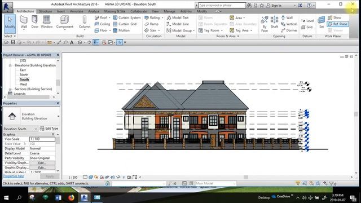
Task: Select the Dormer opening tool
Action: (x=289, y=30)
